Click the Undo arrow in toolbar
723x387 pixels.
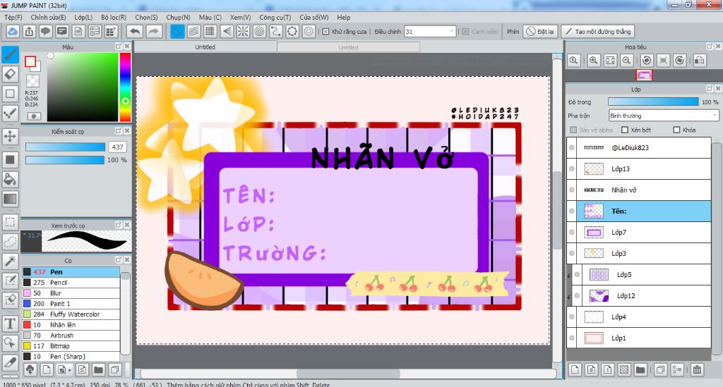pyautogui.click(x=135, y=31)
